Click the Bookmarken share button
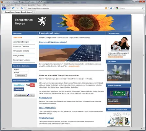This screenshot has width=146, height=131. pyautogui.click(x=24, y=95)
